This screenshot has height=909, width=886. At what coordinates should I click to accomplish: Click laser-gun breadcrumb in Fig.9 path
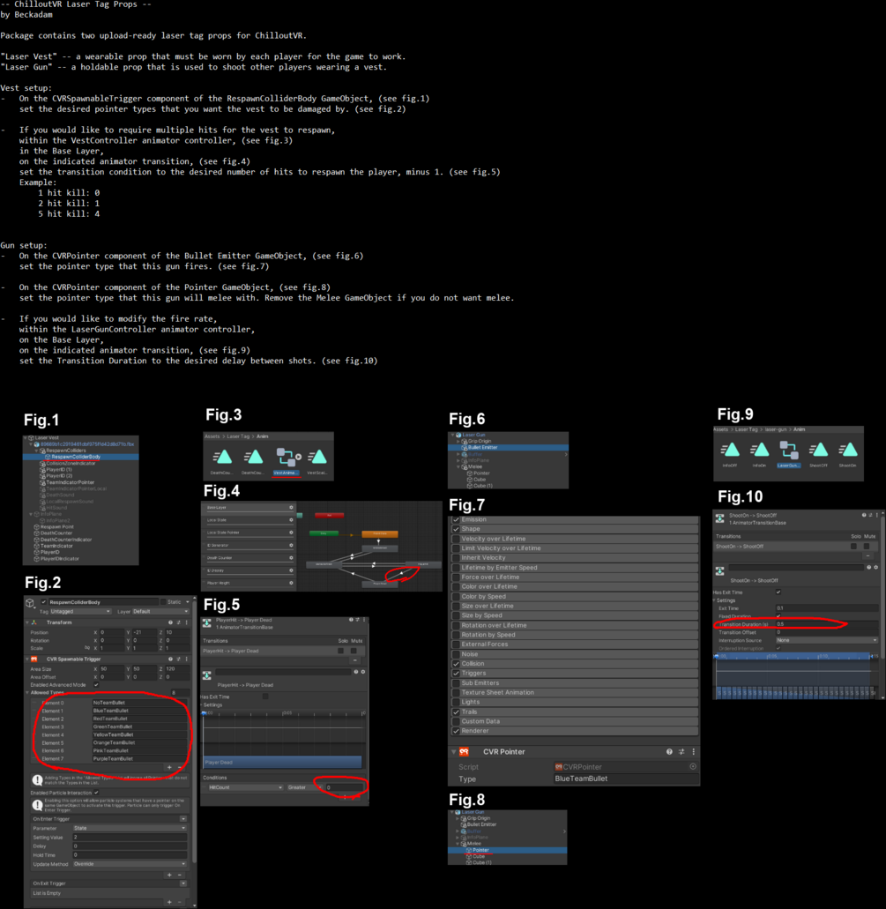(775, 429)
